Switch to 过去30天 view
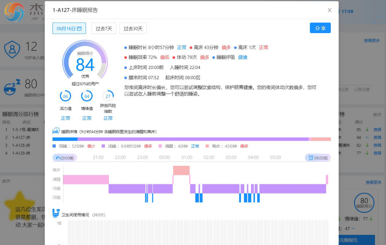This screenshot has width=386, height=245. [x=133, y=29]
